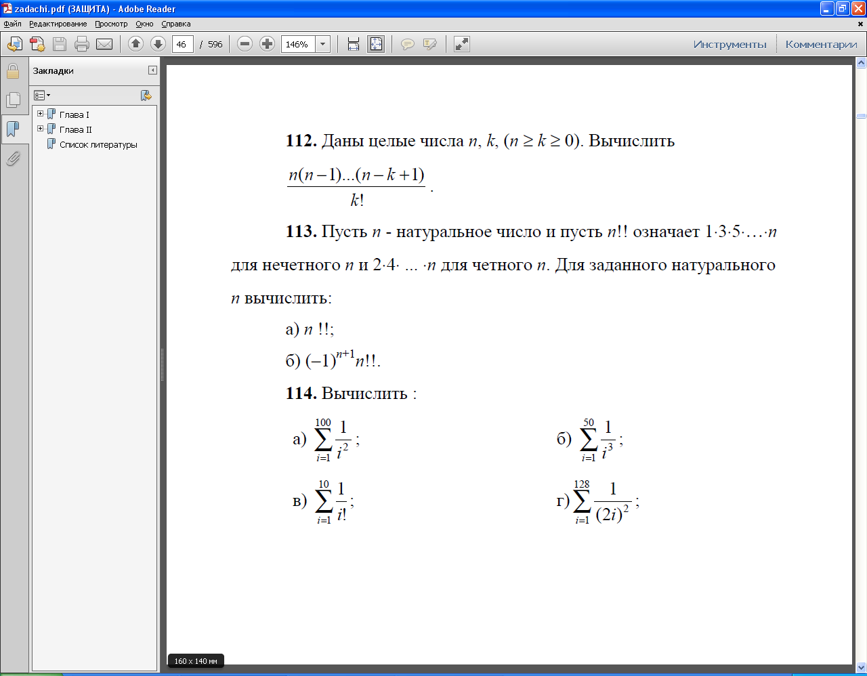Click the zoom value field 146%
Image resolution: width=867 pixels, height=676 pixels.
coord(298,44)
